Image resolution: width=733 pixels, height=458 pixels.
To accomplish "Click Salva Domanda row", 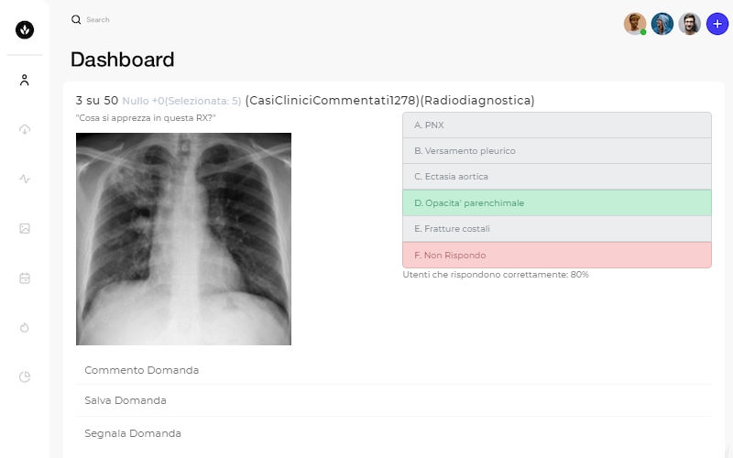I will click(394, 400).
